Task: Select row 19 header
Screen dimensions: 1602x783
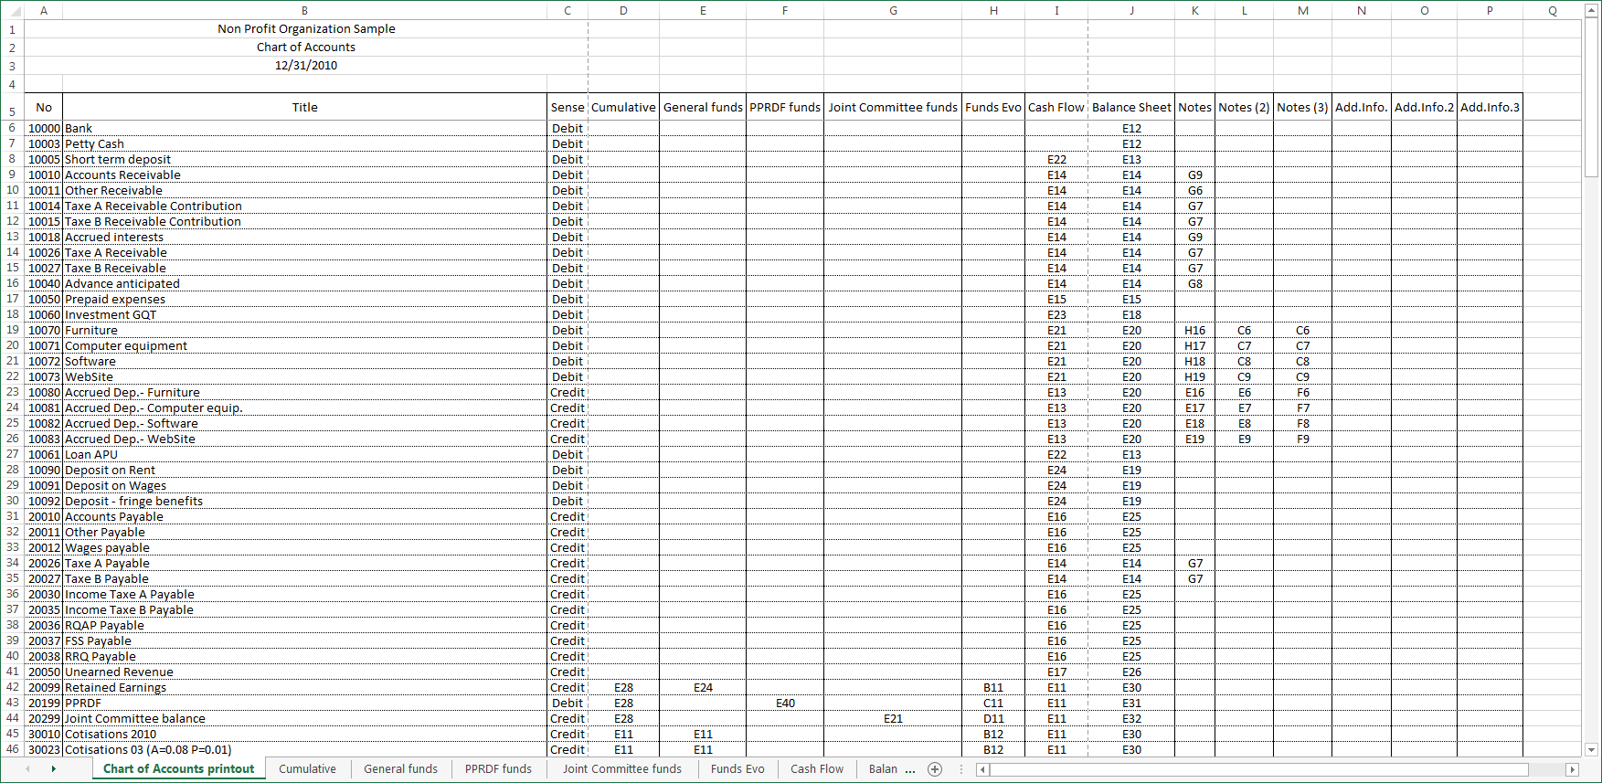Action: 12,330
